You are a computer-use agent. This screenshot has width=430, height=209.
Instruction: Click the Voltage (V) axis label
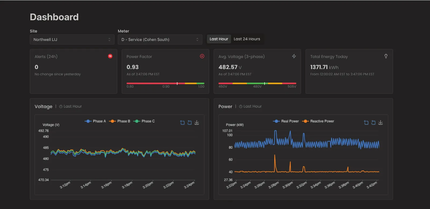pyautogui.click(x=51, y=125)
